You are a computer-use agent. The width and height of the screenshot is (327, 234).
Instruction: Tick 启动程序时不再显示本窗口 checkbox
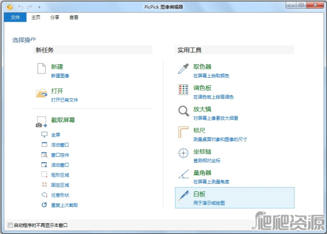pos(10,225)
